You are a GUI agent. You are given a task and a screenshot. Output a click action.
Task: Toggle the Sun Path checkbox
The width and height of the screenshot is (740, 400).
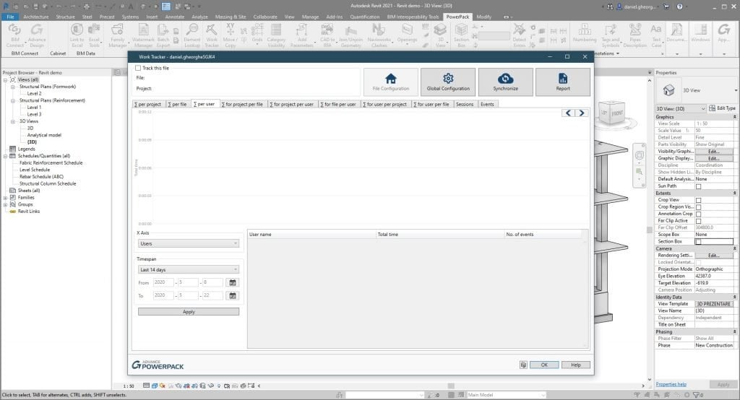coord(699,186)
